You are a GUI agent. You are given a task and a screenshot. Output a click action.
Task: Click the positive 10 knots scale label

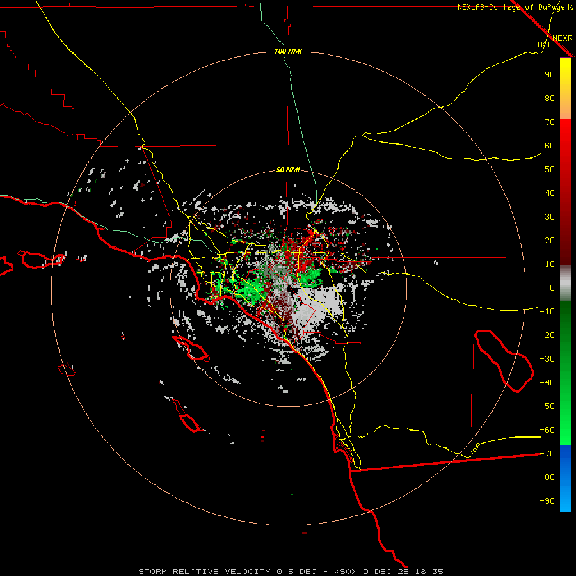tap(550, 264)
